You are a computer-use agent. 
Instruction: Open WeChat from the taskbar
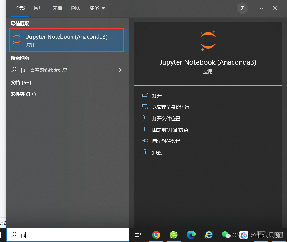pyautogui.click(x=226, y=235)
